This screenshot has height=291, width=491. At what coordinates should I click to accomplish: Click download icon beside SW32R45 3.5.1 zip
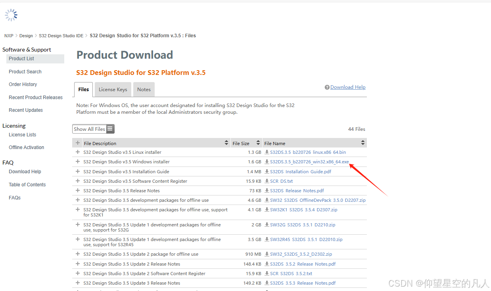click(267, 239)
